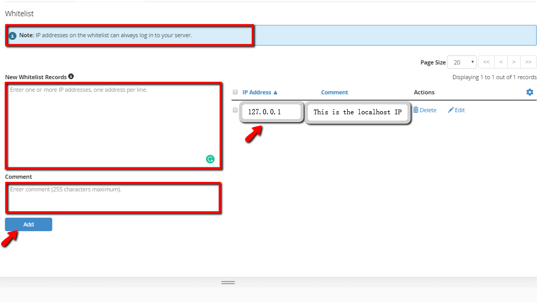Edit the 127.0.0.1 whitelist record
The image size is (537, 302).
(456, 110)
